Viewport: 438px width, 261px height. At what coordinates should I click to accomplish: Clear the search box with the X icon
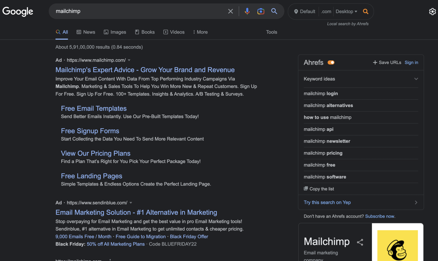[x=230, y=11]
